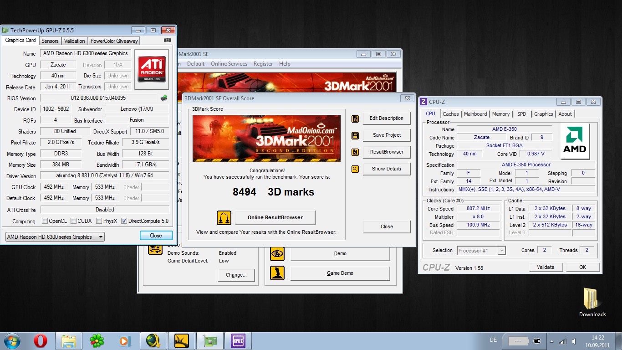The height and width of the screenshot is (350, 622).
Task: Select the Graphics Card tab in GPU-Z
Action: click(20, 40)
